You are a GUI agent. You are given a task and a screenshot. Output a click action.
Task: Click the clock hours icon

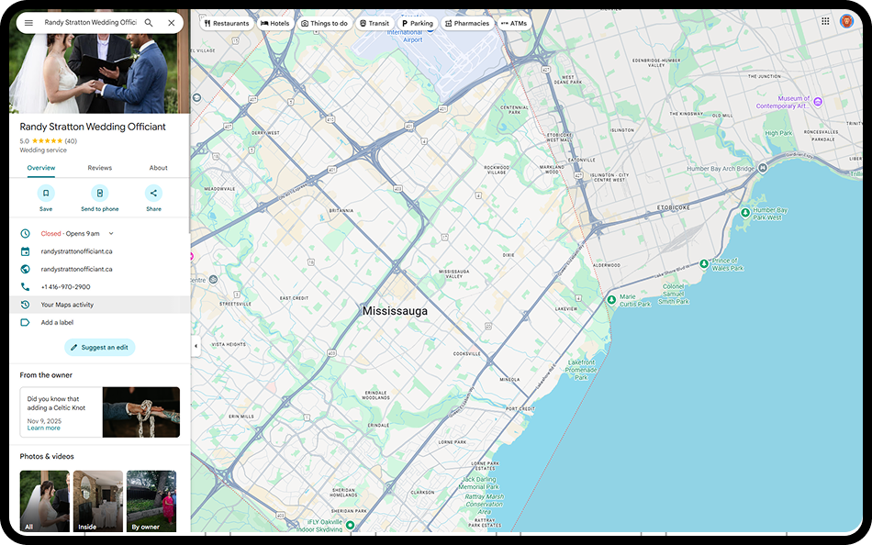pyautogui.click(x=25, y=234)
